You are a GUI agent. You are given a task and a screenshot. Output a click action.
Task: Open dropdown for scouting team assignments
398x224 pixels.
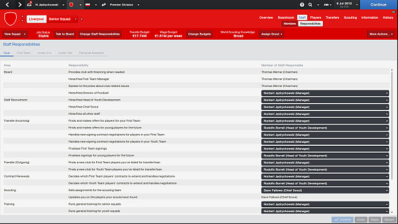(325, 190)
